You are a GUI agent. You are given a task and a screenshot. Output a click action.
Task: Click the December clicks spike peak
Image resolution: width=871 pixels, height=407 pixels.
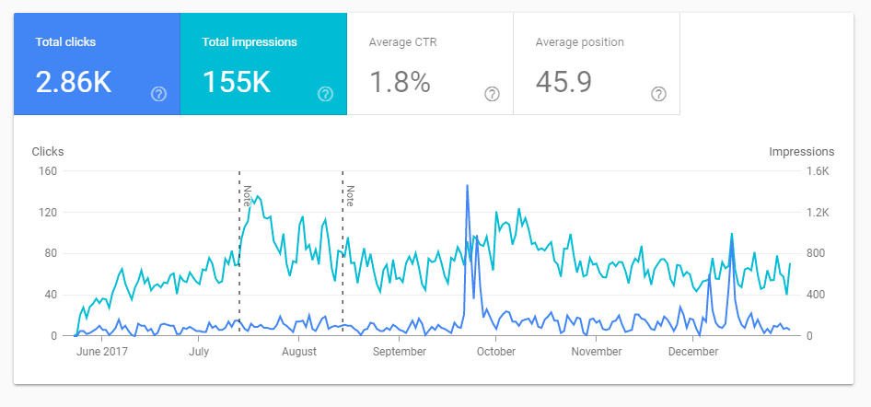tap(732, 238)
